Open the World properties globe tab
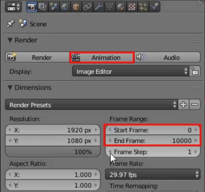This screenshot has height=192, width=205. (x=65, y=7)
